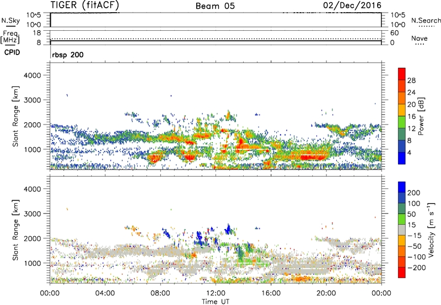The height and width of the screenshot is (305, 441).
Task: Click the 'Beam 05' heading
Action: (215, 6)
